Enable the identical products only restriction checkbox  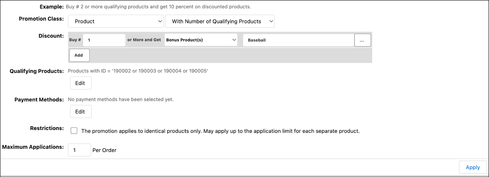(x=74, y=131)
